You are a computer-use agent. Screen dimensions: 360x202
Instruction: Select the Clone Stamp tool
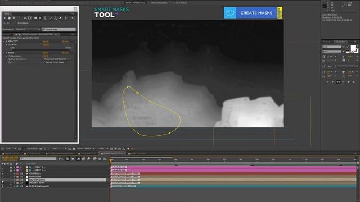(56, 18)
